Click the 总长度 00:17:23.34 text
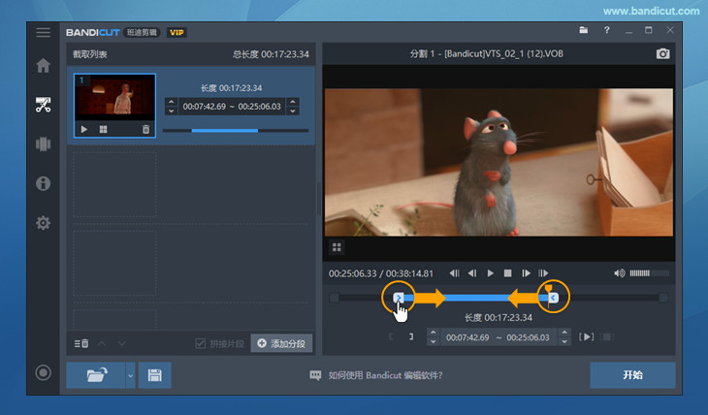 pyautogui.click(x=271, y=54)
